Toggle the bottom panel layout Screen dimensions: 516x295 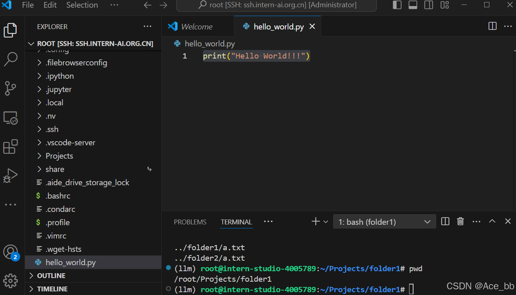point(413,5)
